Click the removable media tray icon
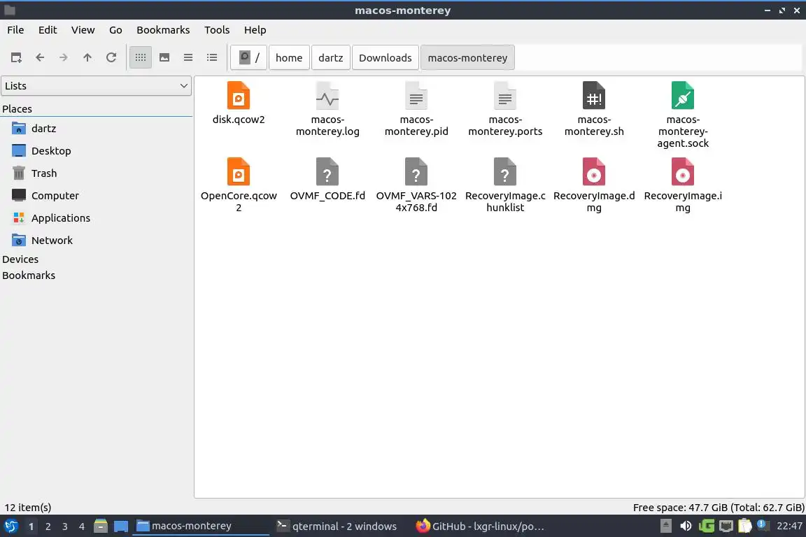 [x=665, y=527]
